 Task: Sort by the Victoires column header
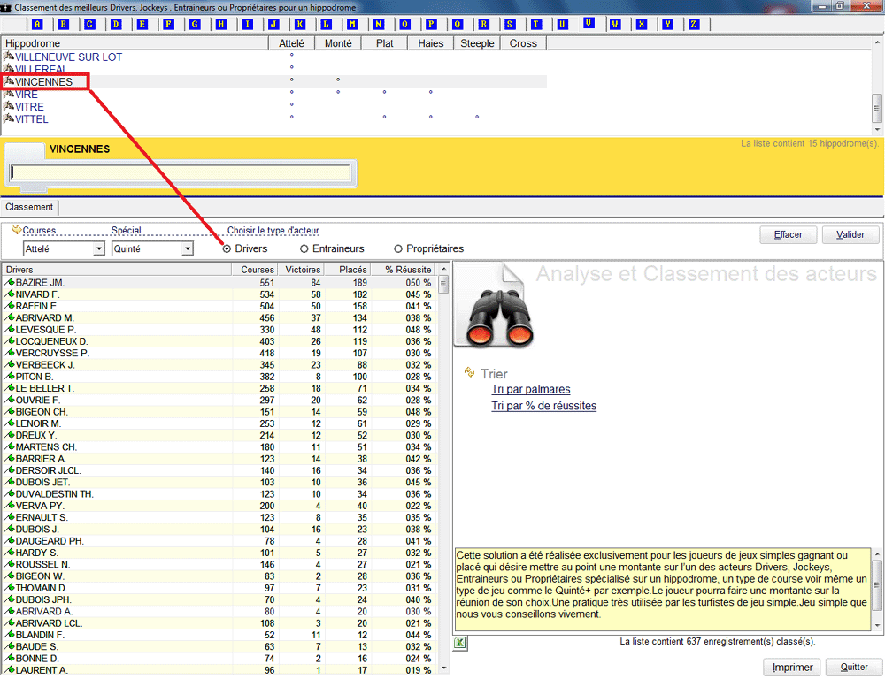click(303, 270)
